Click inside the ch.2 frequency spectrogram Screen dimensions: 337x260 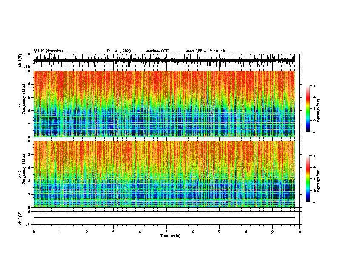pos(164,174)
